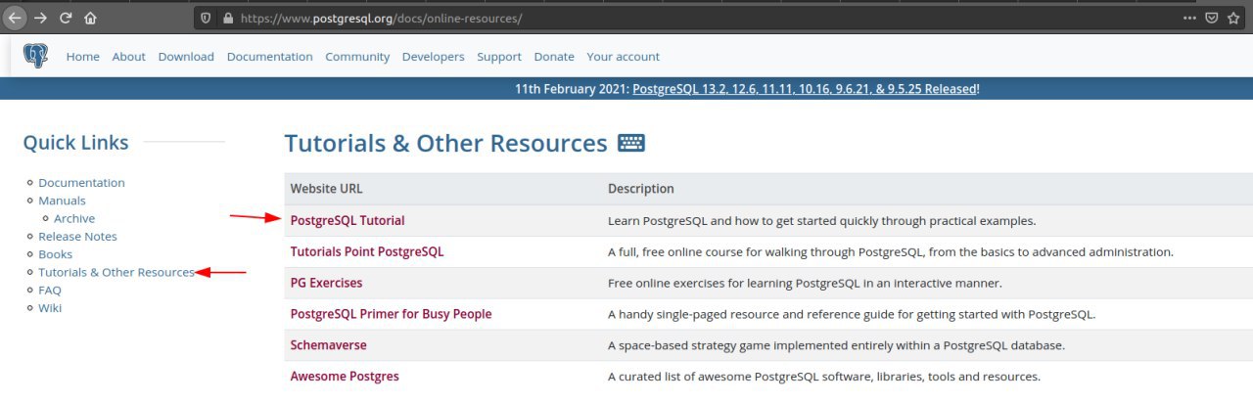Open the PG Exercises link

(x=326, y=284)
